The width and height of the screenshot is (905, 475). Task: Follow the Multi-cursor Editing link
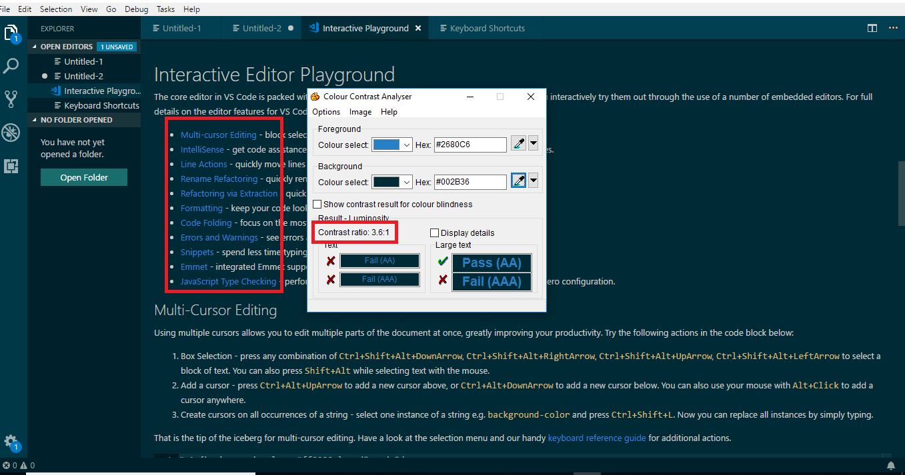pos(219,135)
